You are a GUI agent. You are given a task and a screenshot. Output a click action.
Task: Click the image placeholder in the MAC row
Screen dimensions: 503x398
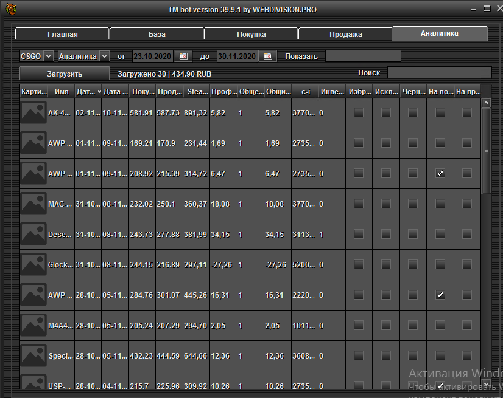pos(33,204)
